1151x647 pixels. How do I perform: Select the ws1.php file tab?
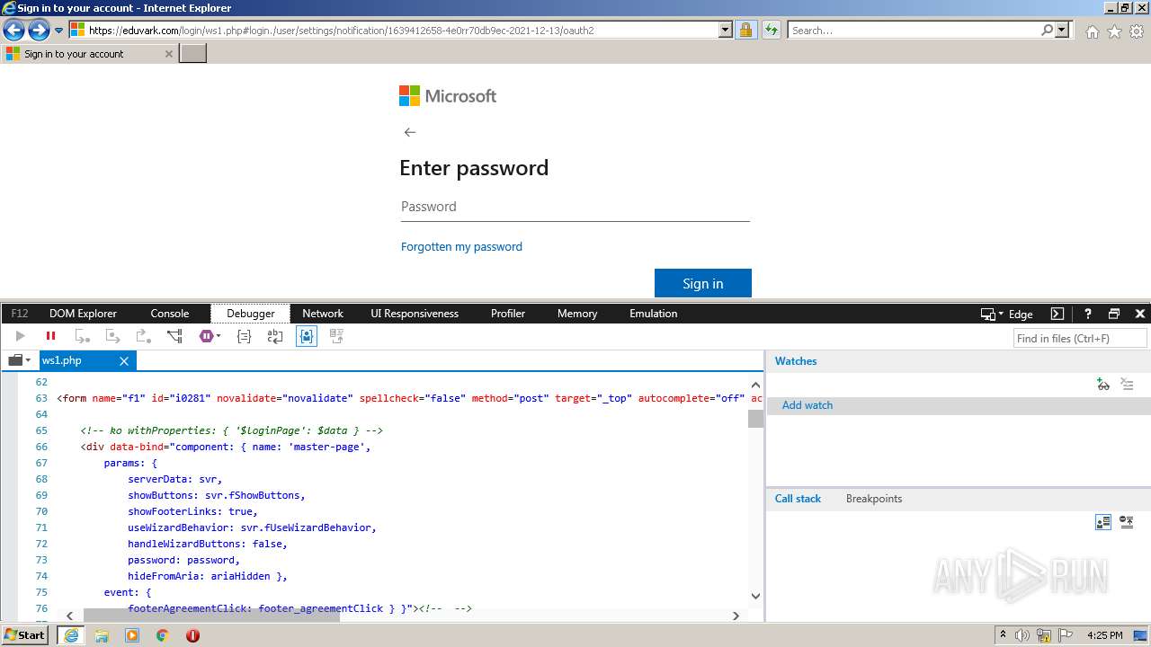(x=62, y=360)
